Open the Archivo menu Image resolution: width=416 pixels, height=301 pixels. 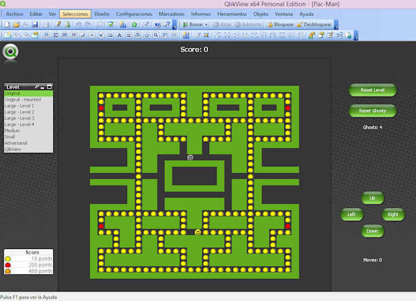pos(15,14)
